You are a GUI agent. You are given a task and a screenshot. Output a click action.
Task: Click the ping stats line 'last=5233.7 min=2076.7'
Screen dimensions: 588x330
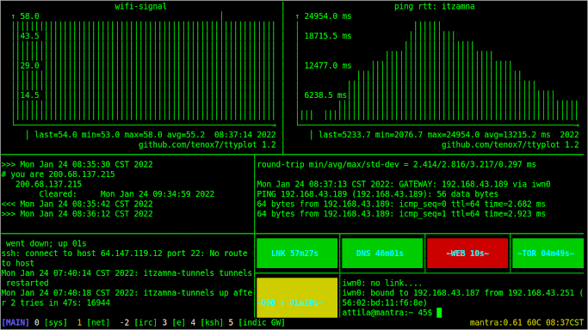coord(434,135)
